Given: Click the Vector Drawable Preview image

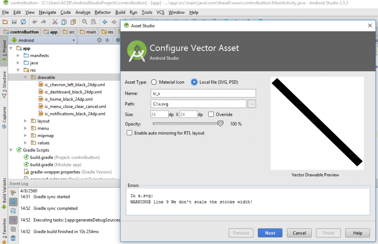Looking at the screenshot, I should (x=317, y=123).
